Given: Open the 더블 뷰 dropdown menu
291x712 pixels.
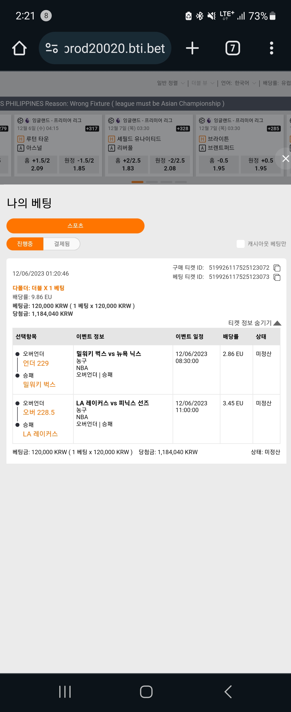Looking at the screenshot, I should (x=203, y=83).
